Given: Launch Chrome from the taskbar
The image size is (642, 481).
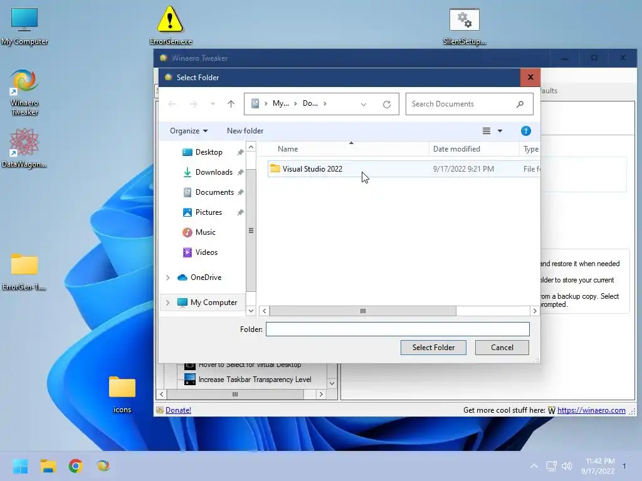Looking at the screenshot, I should tap(75, 466).
